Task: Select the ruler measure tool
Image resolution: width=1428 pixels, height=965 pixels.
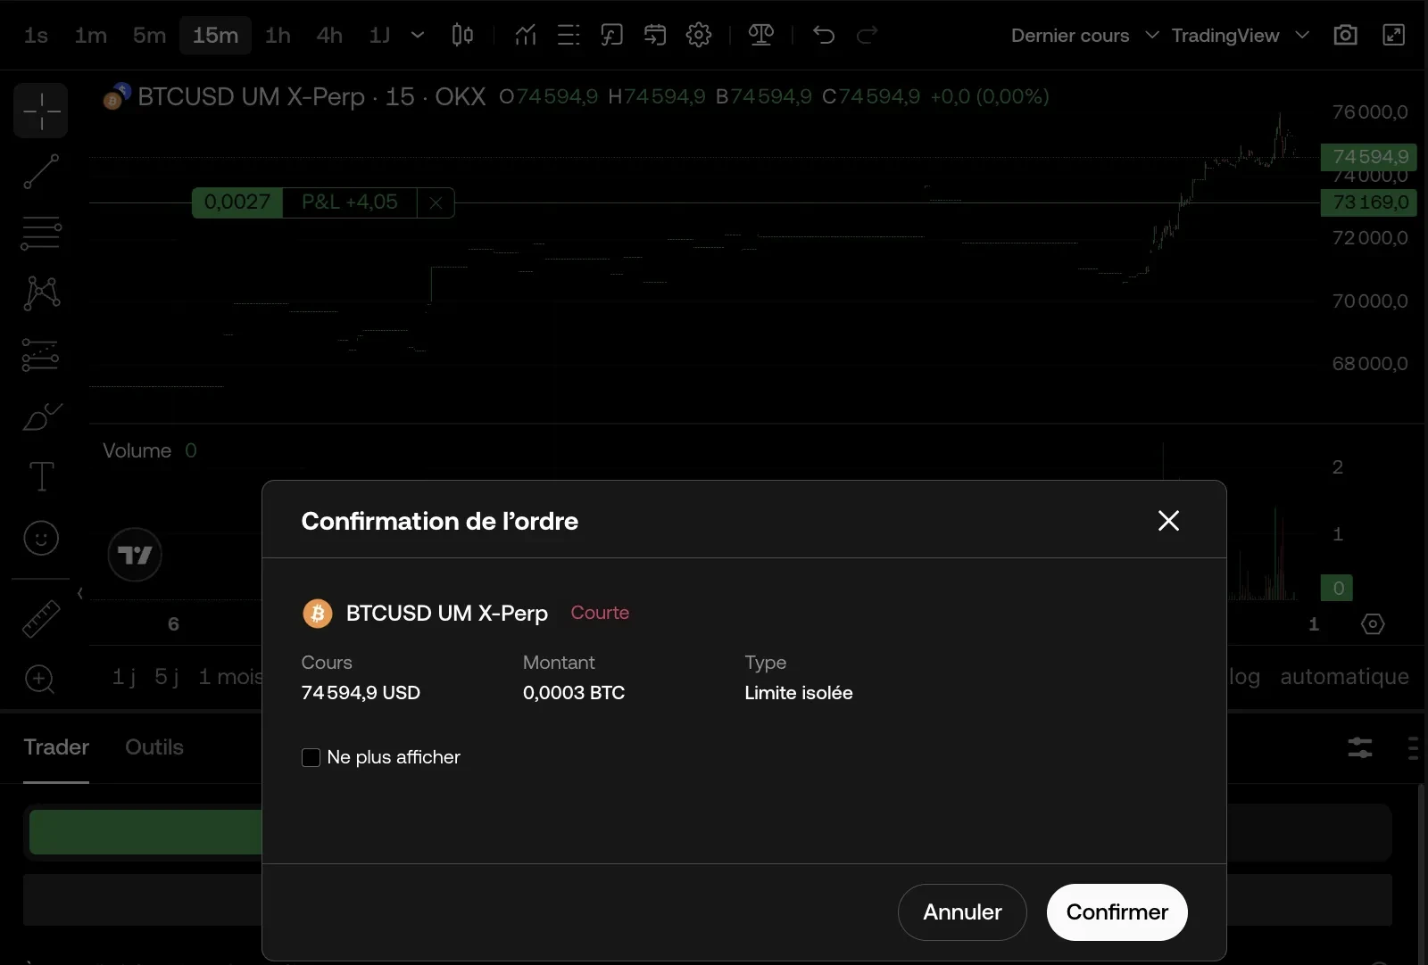Action: [x=41, y=619]
